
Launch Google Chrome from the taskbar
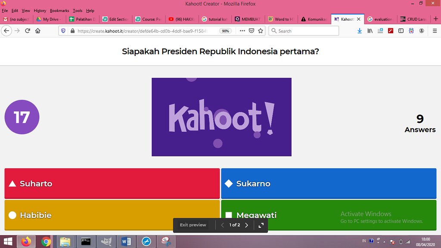[x=46, y=242]
